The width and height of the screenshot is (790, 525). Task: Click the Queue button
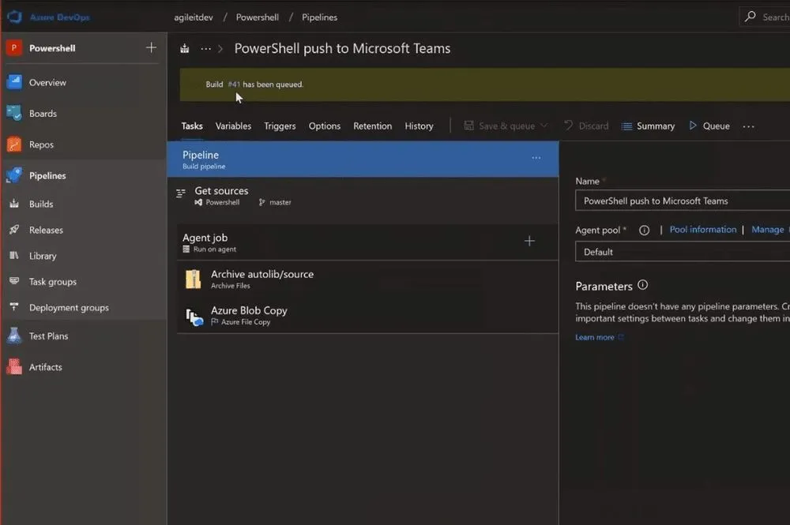point(709,126)
